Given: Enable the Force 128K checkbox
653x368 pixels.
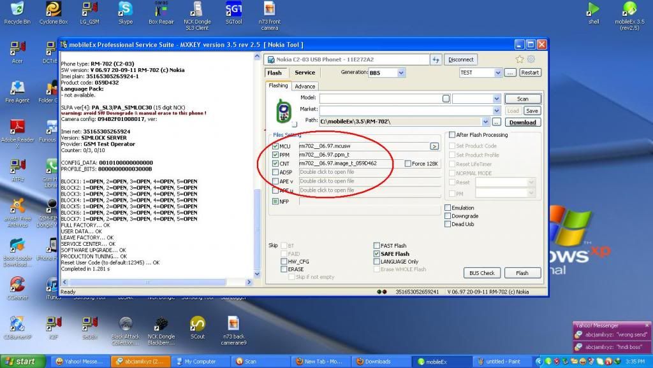Looking at the screenshot, I should pos(407,164).
